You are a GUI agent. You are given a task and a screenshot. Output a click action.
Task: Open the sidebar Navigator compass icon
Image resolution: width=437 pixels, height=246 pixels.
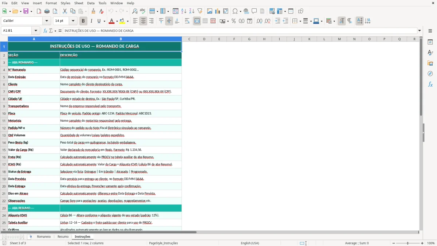click(430, 74)
